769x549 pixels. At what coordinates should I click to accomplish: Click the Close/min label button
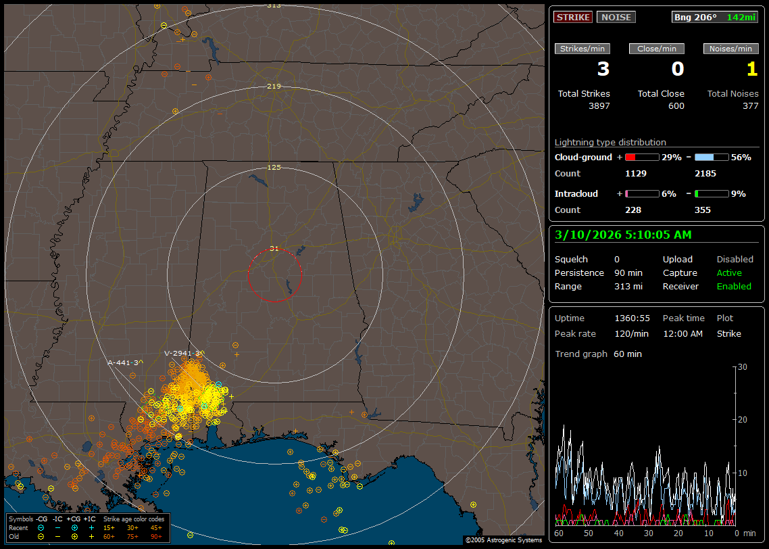click(656, 49)
